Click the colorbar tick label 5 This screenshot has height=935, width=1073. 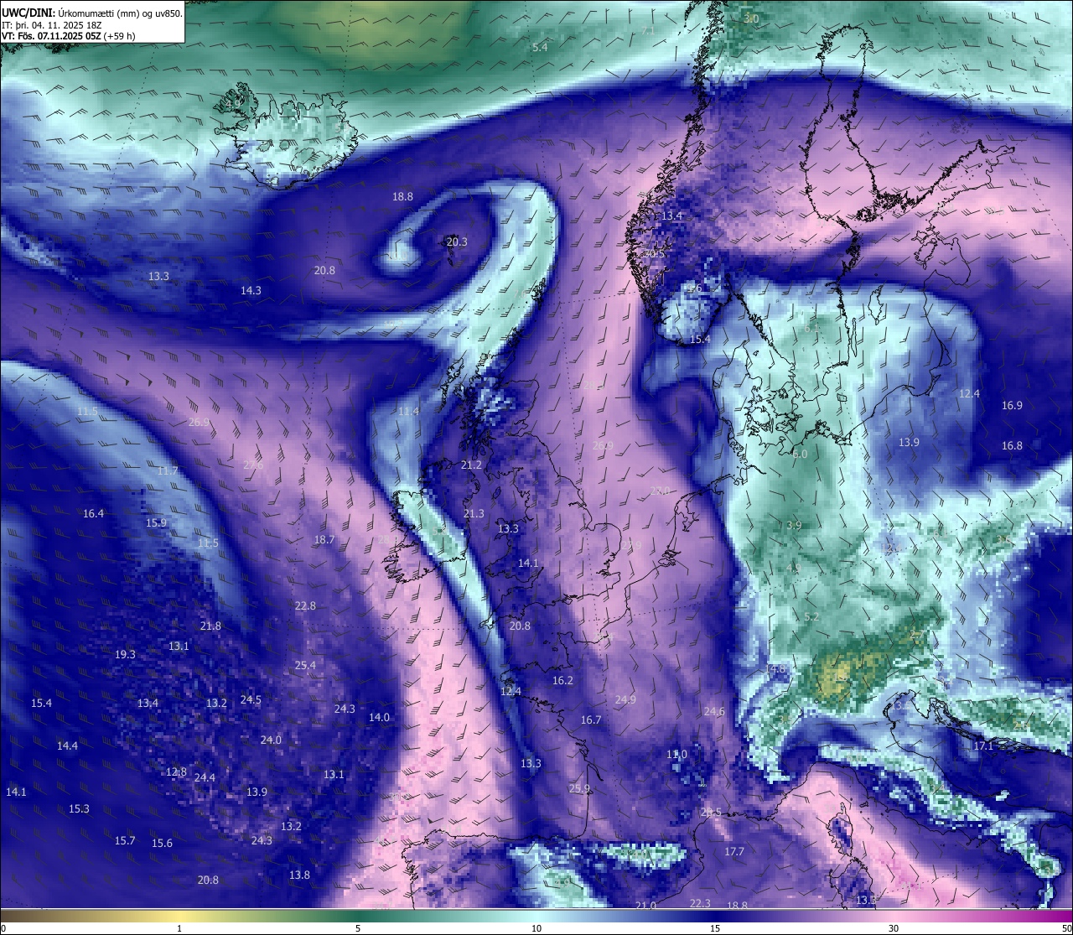pyautogui.click(x=358, y=928)
